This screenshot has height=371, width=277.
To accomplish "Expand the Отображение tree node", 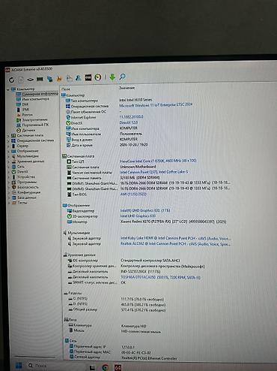I will (x=8, y=151).
